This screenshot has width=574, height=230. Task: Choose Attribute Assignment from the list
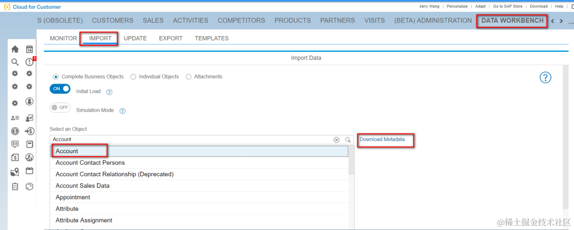tap(199, 220)
